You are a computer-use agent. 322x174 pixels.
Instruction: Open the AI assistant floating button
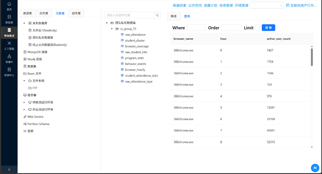point(315,168)
